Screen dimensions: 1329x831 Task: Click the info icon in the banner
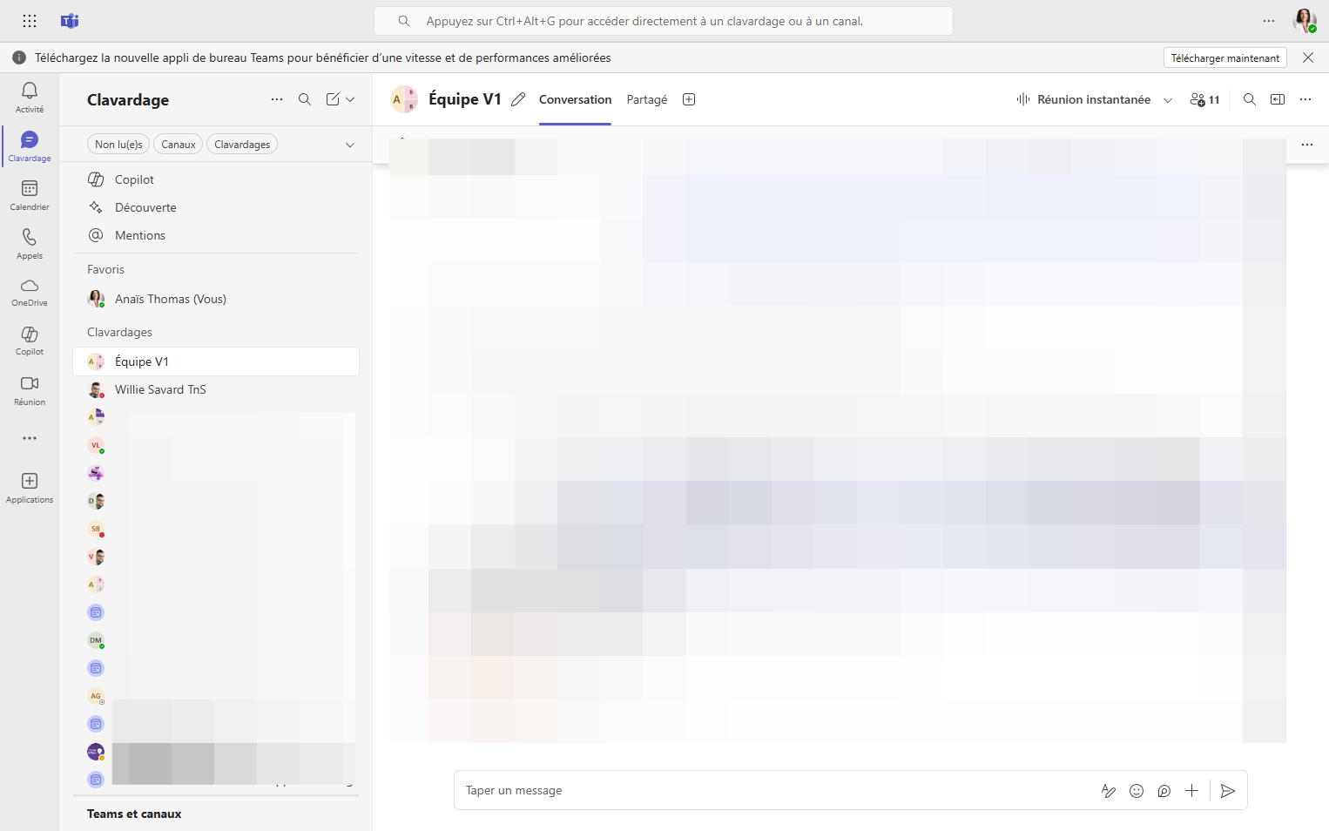click(19, 57)
